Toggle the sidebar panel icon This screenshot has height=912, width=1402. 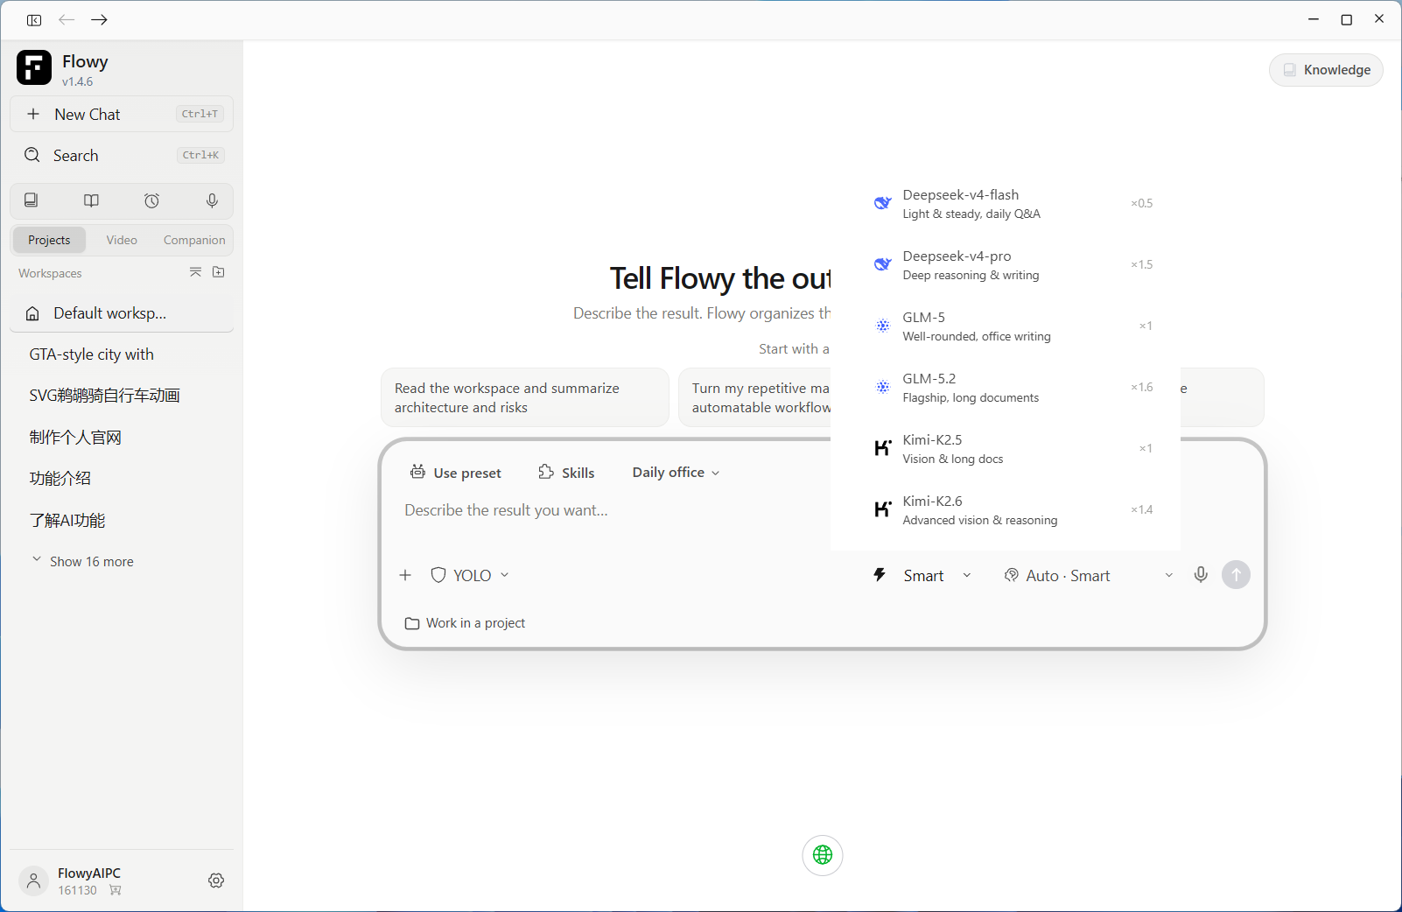tap(34, 19)
